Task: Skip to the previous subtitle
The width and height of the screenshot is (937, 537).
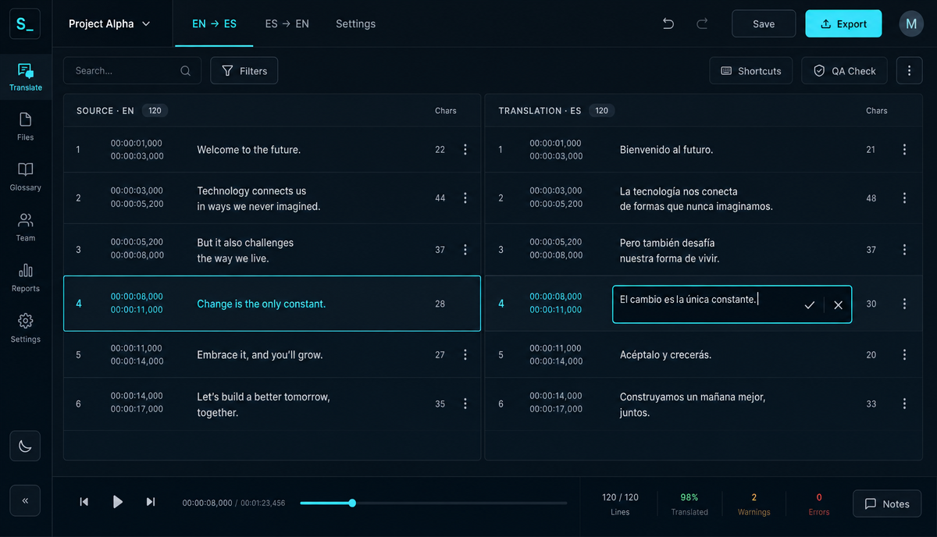Action: point(84,502)
